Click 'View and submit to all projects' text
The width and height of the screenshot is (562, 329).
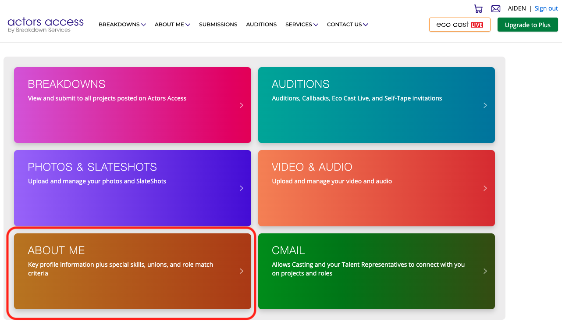click(x=107, y=98)
